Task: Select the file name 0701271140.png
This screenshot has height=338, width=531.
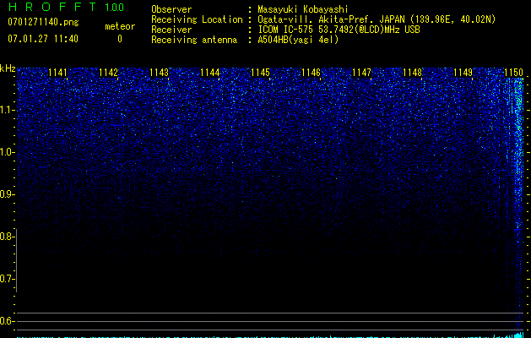Action: [43, 22]
